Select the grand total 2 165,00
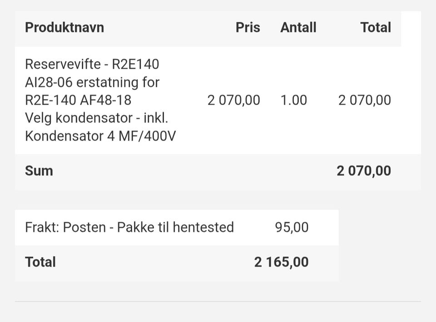The width and height of the screenshot is (436, 322). click(281, 262)
